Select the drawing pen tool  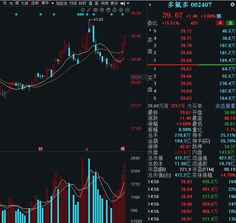[89, 10]
